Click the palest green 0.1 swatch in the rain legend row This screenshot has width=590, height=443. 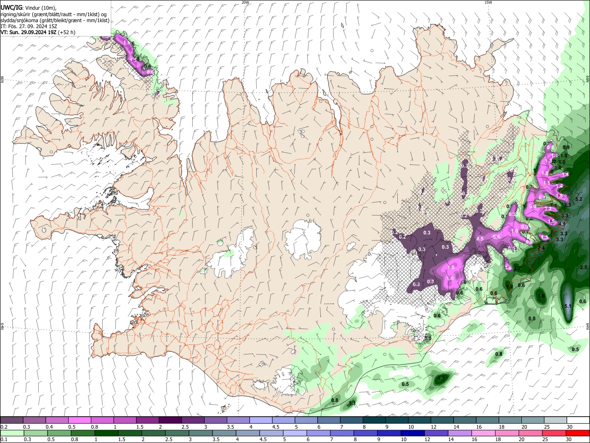click(12, 433)
